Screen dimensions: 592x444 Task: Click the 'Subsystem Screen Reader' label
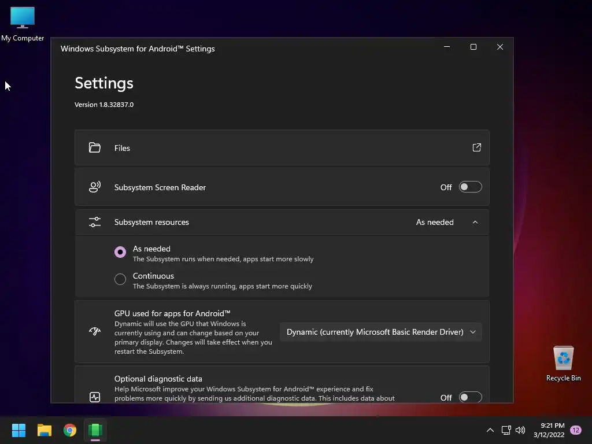160,187
